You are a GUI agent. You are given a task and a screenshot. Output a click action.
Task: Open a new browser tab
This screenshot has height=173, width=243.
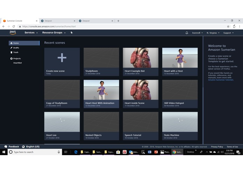pyautogui.click(x=118, y=21)
